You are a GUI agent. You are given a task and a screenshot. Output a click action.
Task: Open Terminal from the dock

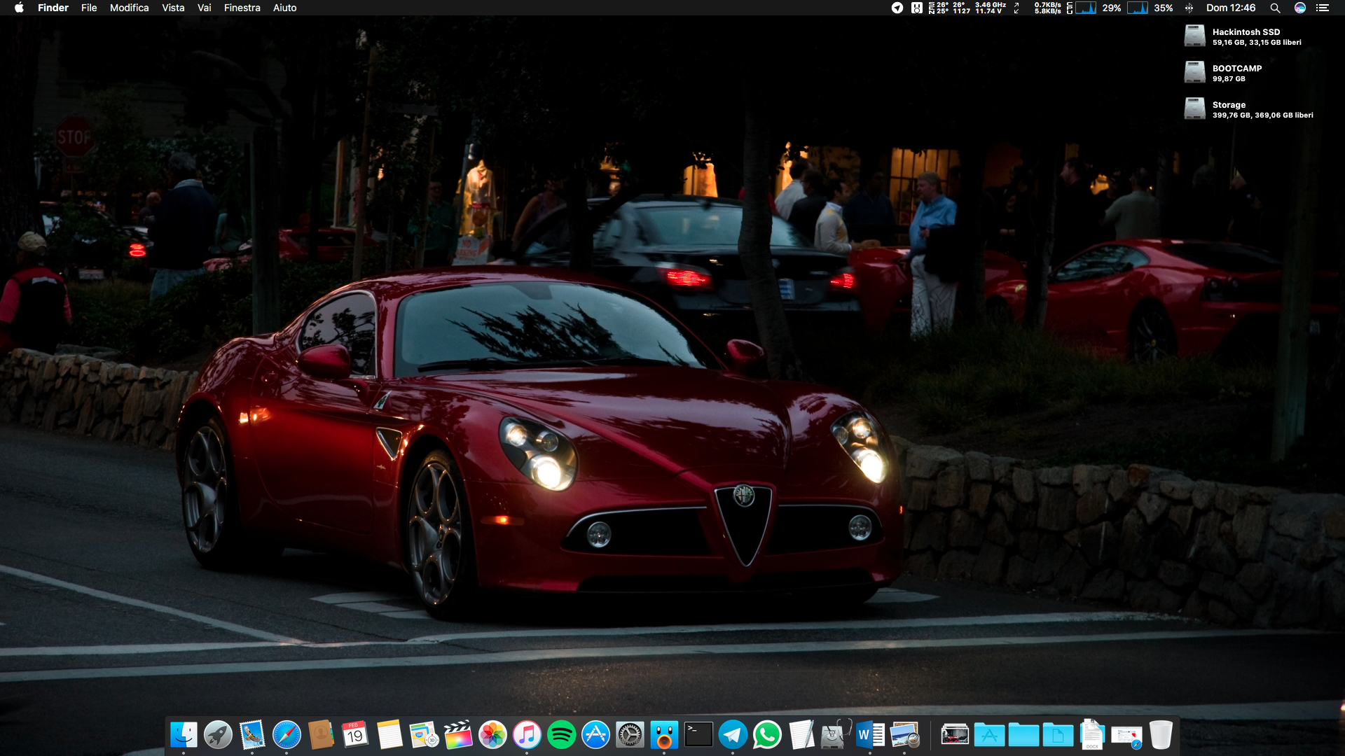698,735
